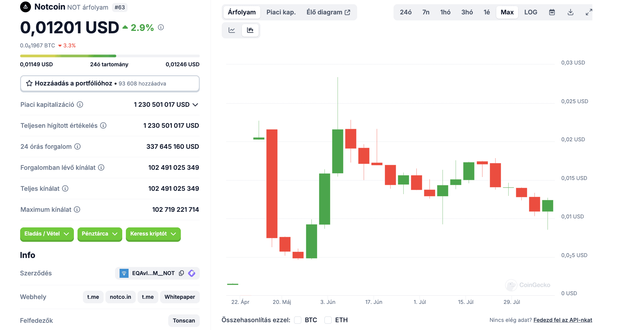626x330 pixels.
Task: Set chart range to 7n
Action: pos(426,12)
